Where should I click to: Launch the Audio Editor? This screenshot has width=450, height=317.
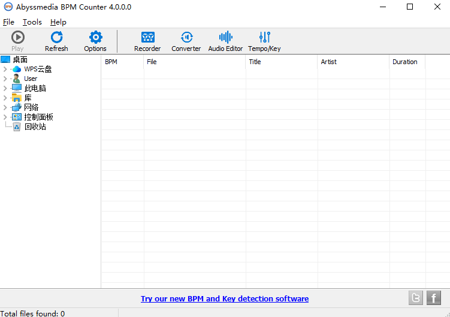225,41
